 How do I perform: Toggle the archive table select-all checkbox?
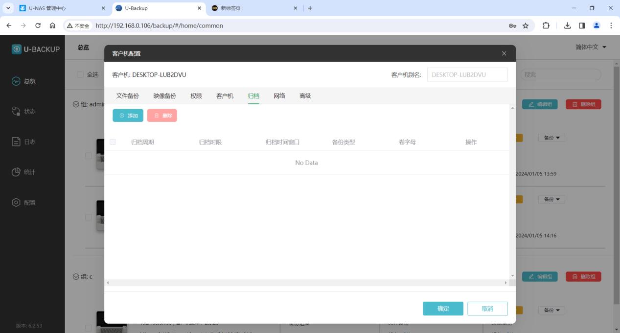[x=113, y=142]
